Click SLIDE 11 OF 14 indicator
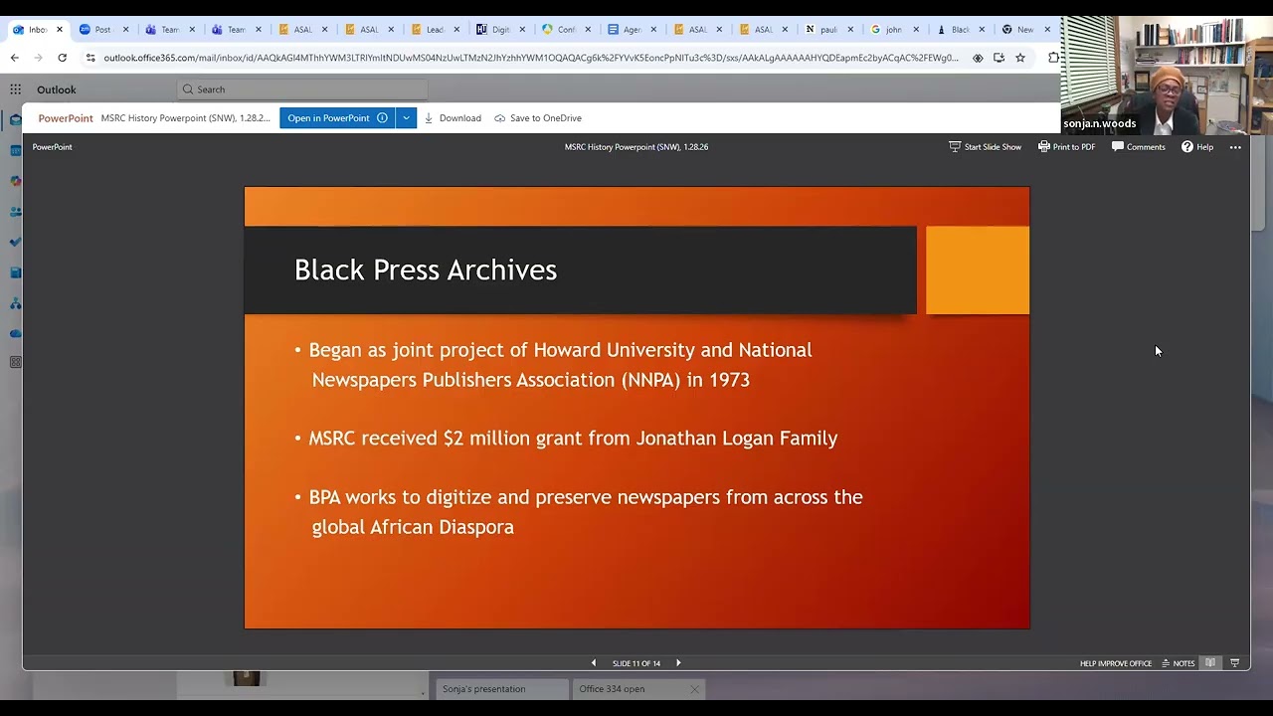1273x716 pixels. point(636,663)
